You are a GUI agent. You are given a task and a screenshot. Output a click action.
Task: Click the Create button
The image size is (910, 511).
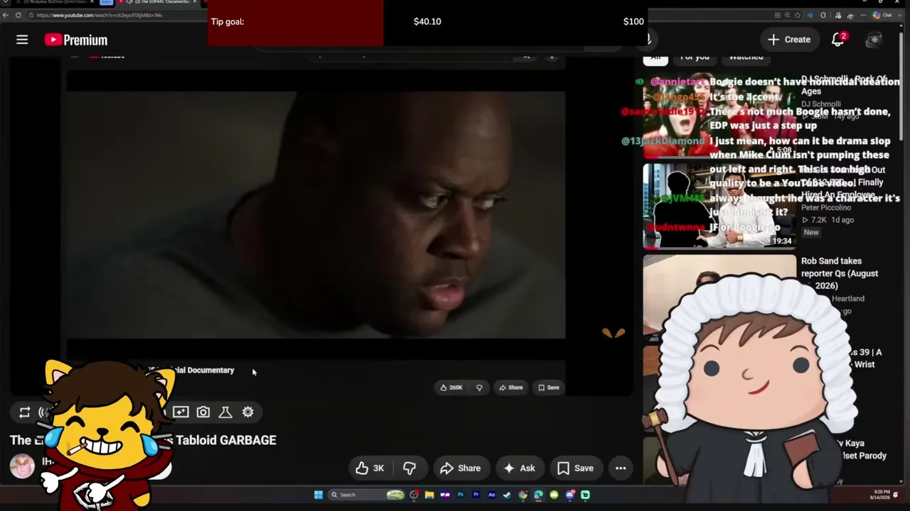[789, 40]
